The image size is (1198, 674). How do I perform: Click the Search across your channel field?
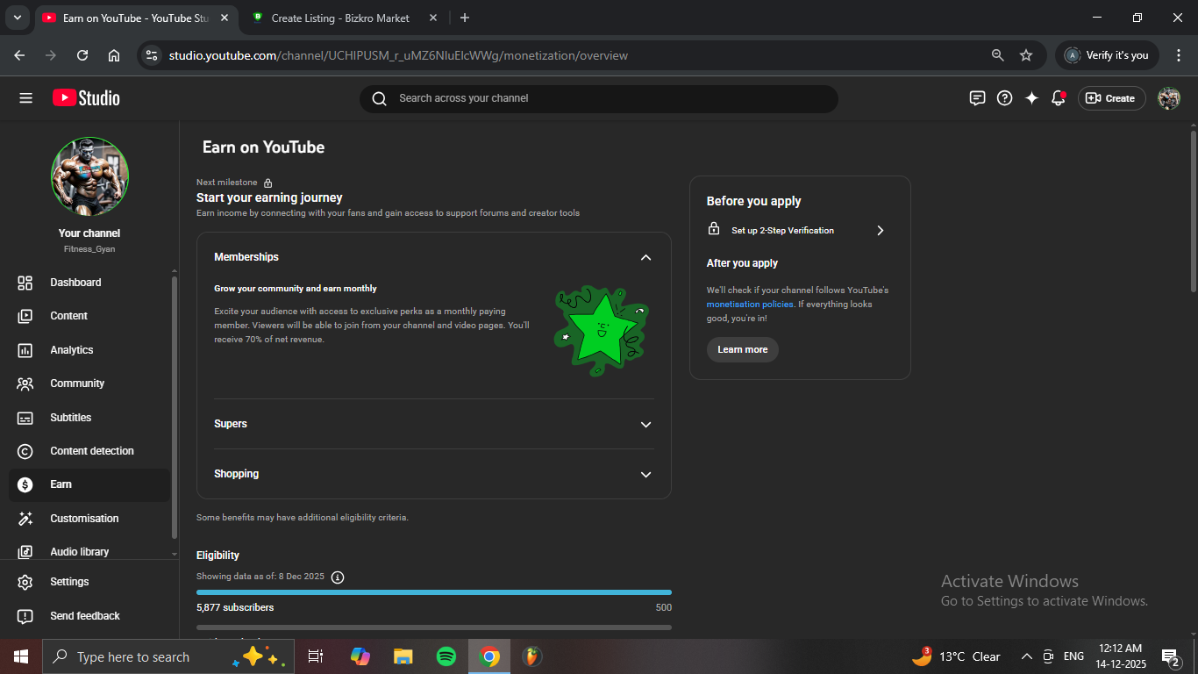[x=598, y=98]
